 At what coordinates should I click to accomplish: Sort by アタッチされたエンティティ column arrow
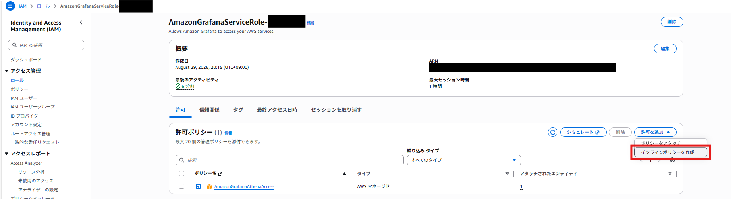[x=670, y=174]
